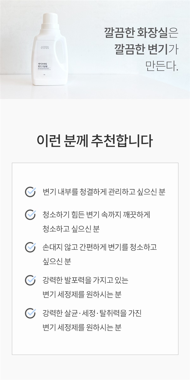Click the line '청소하고 싶으신 분'

tap(71, 229)
